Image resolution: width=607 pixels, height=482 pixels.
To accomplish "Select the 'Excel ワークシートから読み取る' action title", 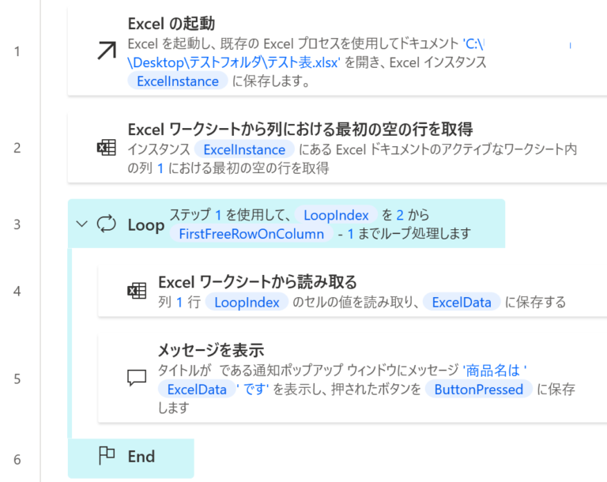I will [258, 282].
